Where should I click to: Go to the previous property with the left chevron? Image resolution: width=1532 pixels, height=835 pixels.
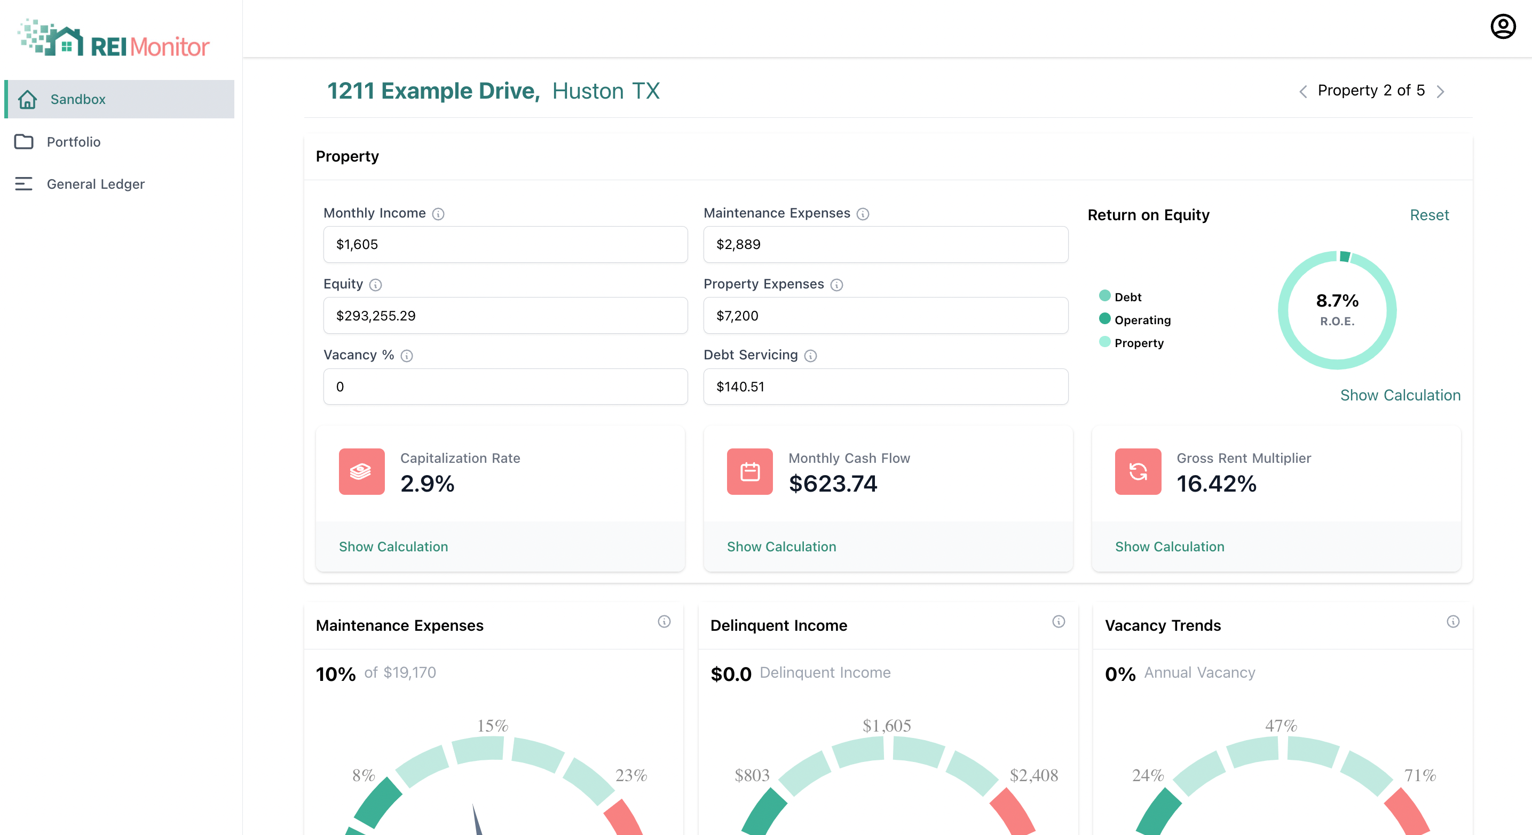(x=1303, y=92)
